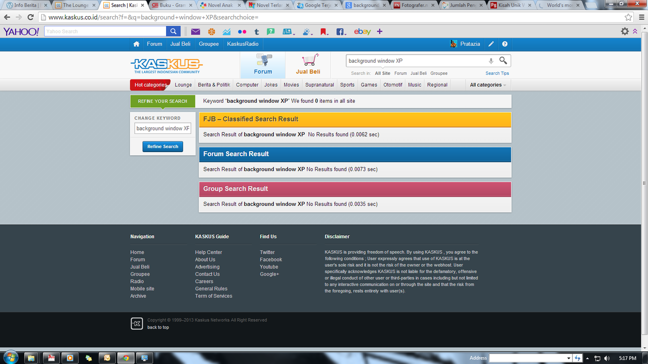Select The Lounge browser tab
648x364 pixels.
[x=75, y=5]
